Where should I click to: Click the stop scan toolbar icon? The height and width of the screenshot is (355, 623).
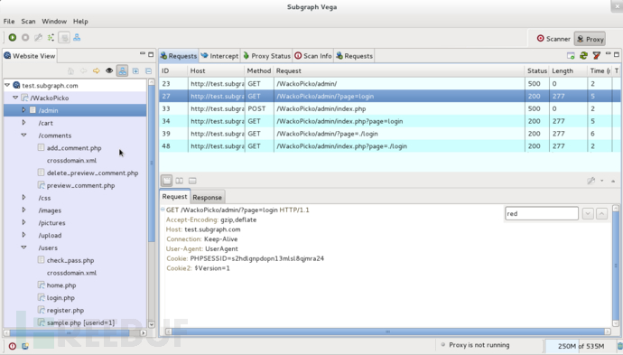pos(25,37)
